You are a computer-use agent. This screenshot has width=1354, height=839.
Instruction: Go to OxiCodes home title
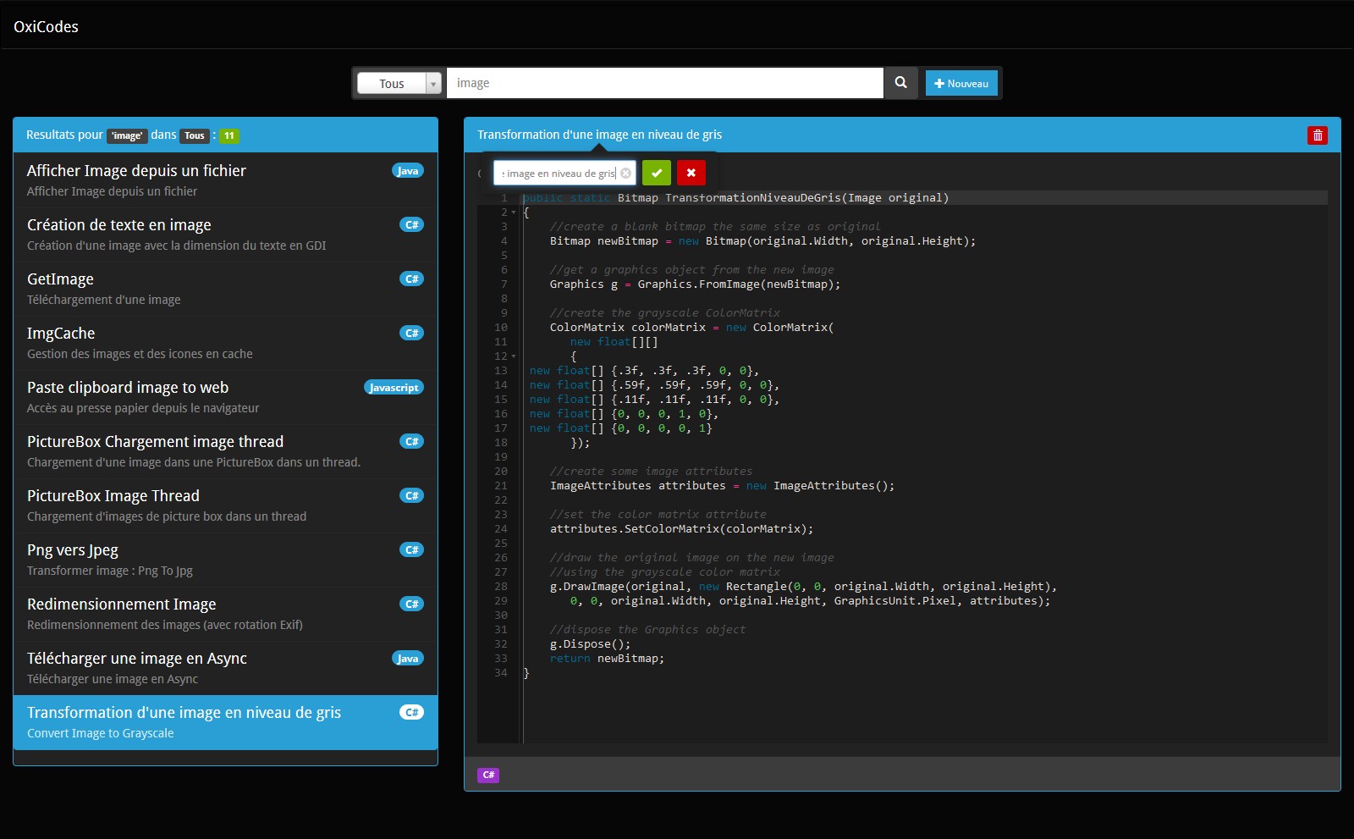coord(46,26)
